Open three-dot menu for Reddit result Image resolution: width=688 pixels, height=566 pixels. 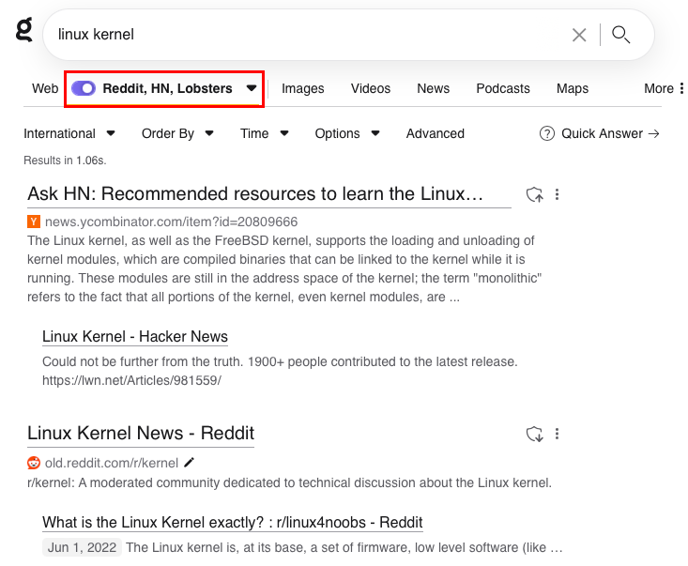(x=558, y=434)
